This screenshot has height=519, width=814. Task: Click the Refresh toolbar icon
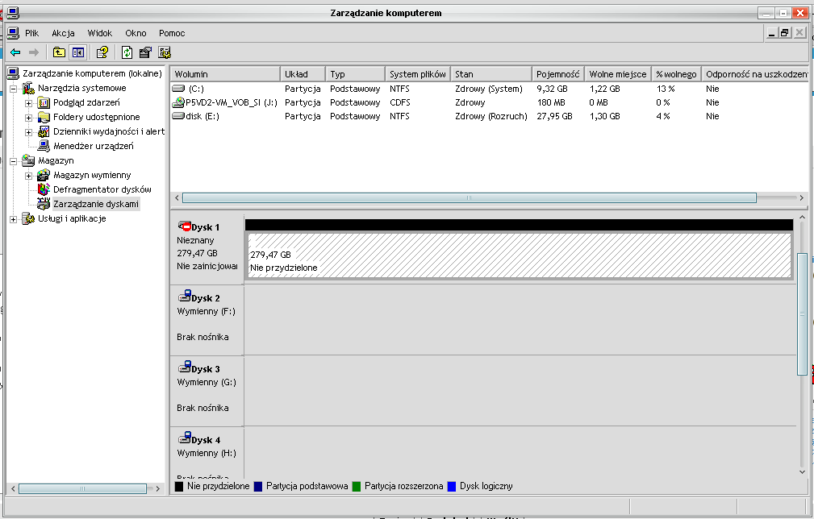127,52
